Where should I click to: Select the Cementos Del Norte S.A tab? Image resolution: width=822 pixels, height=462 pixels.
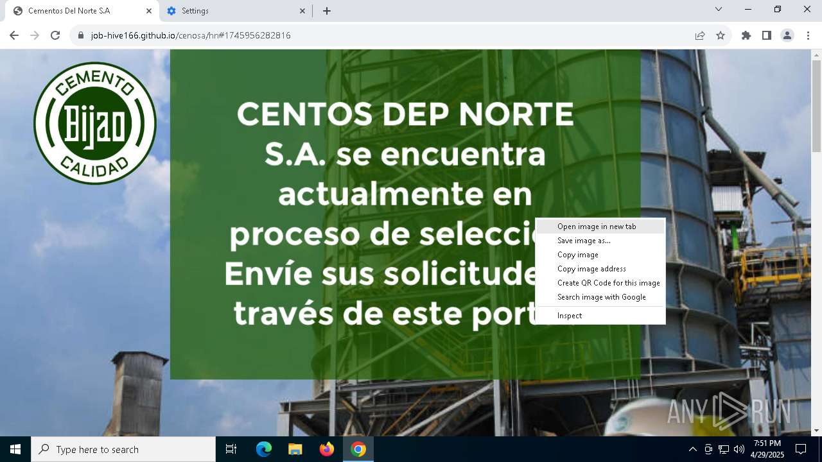[82, 11]
